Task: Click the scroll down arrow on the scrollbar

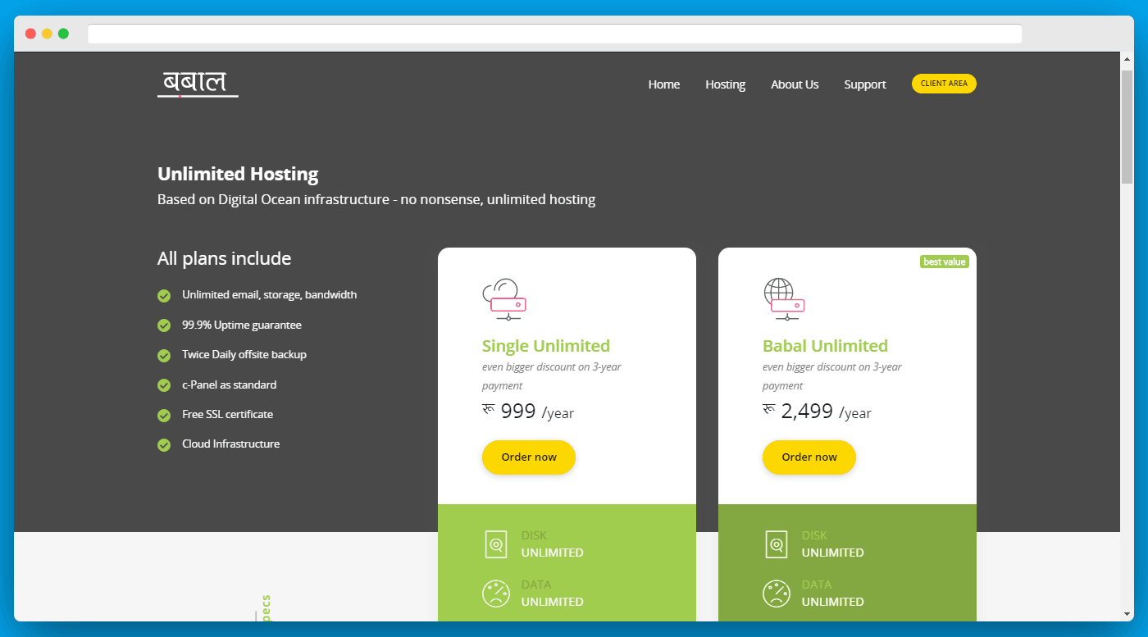Action: [1127, 613]
